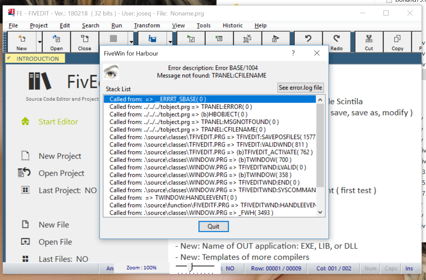426x280 pixels.
Task: Select the TPANEL:MSGNOTFOUND( 0 ) stack row
Action: pyautogui.click(x=210, y=122)
